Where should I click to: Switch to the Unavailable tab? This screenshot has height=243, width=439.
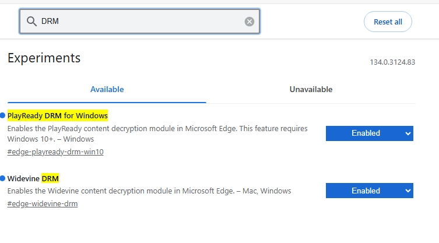tap(311, 90)
